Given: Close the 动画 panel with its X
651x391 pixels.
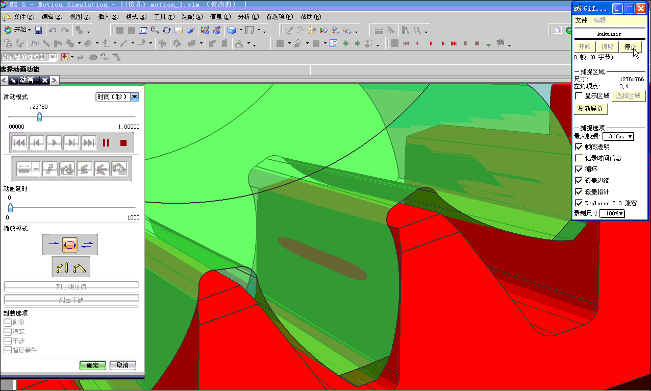Looking at the screenshot, I should 45,80.
